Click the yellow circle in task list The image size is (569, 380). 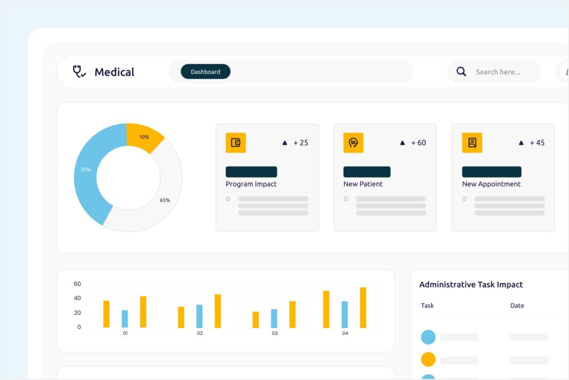(428, 359)
